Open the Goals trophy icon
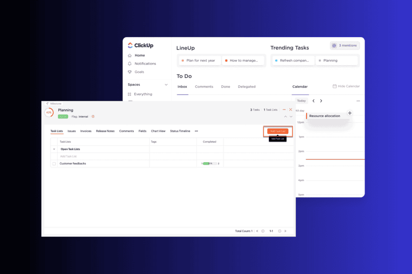Screen dimensions: 412x274 pyautogui.click(x=129, y=72)
